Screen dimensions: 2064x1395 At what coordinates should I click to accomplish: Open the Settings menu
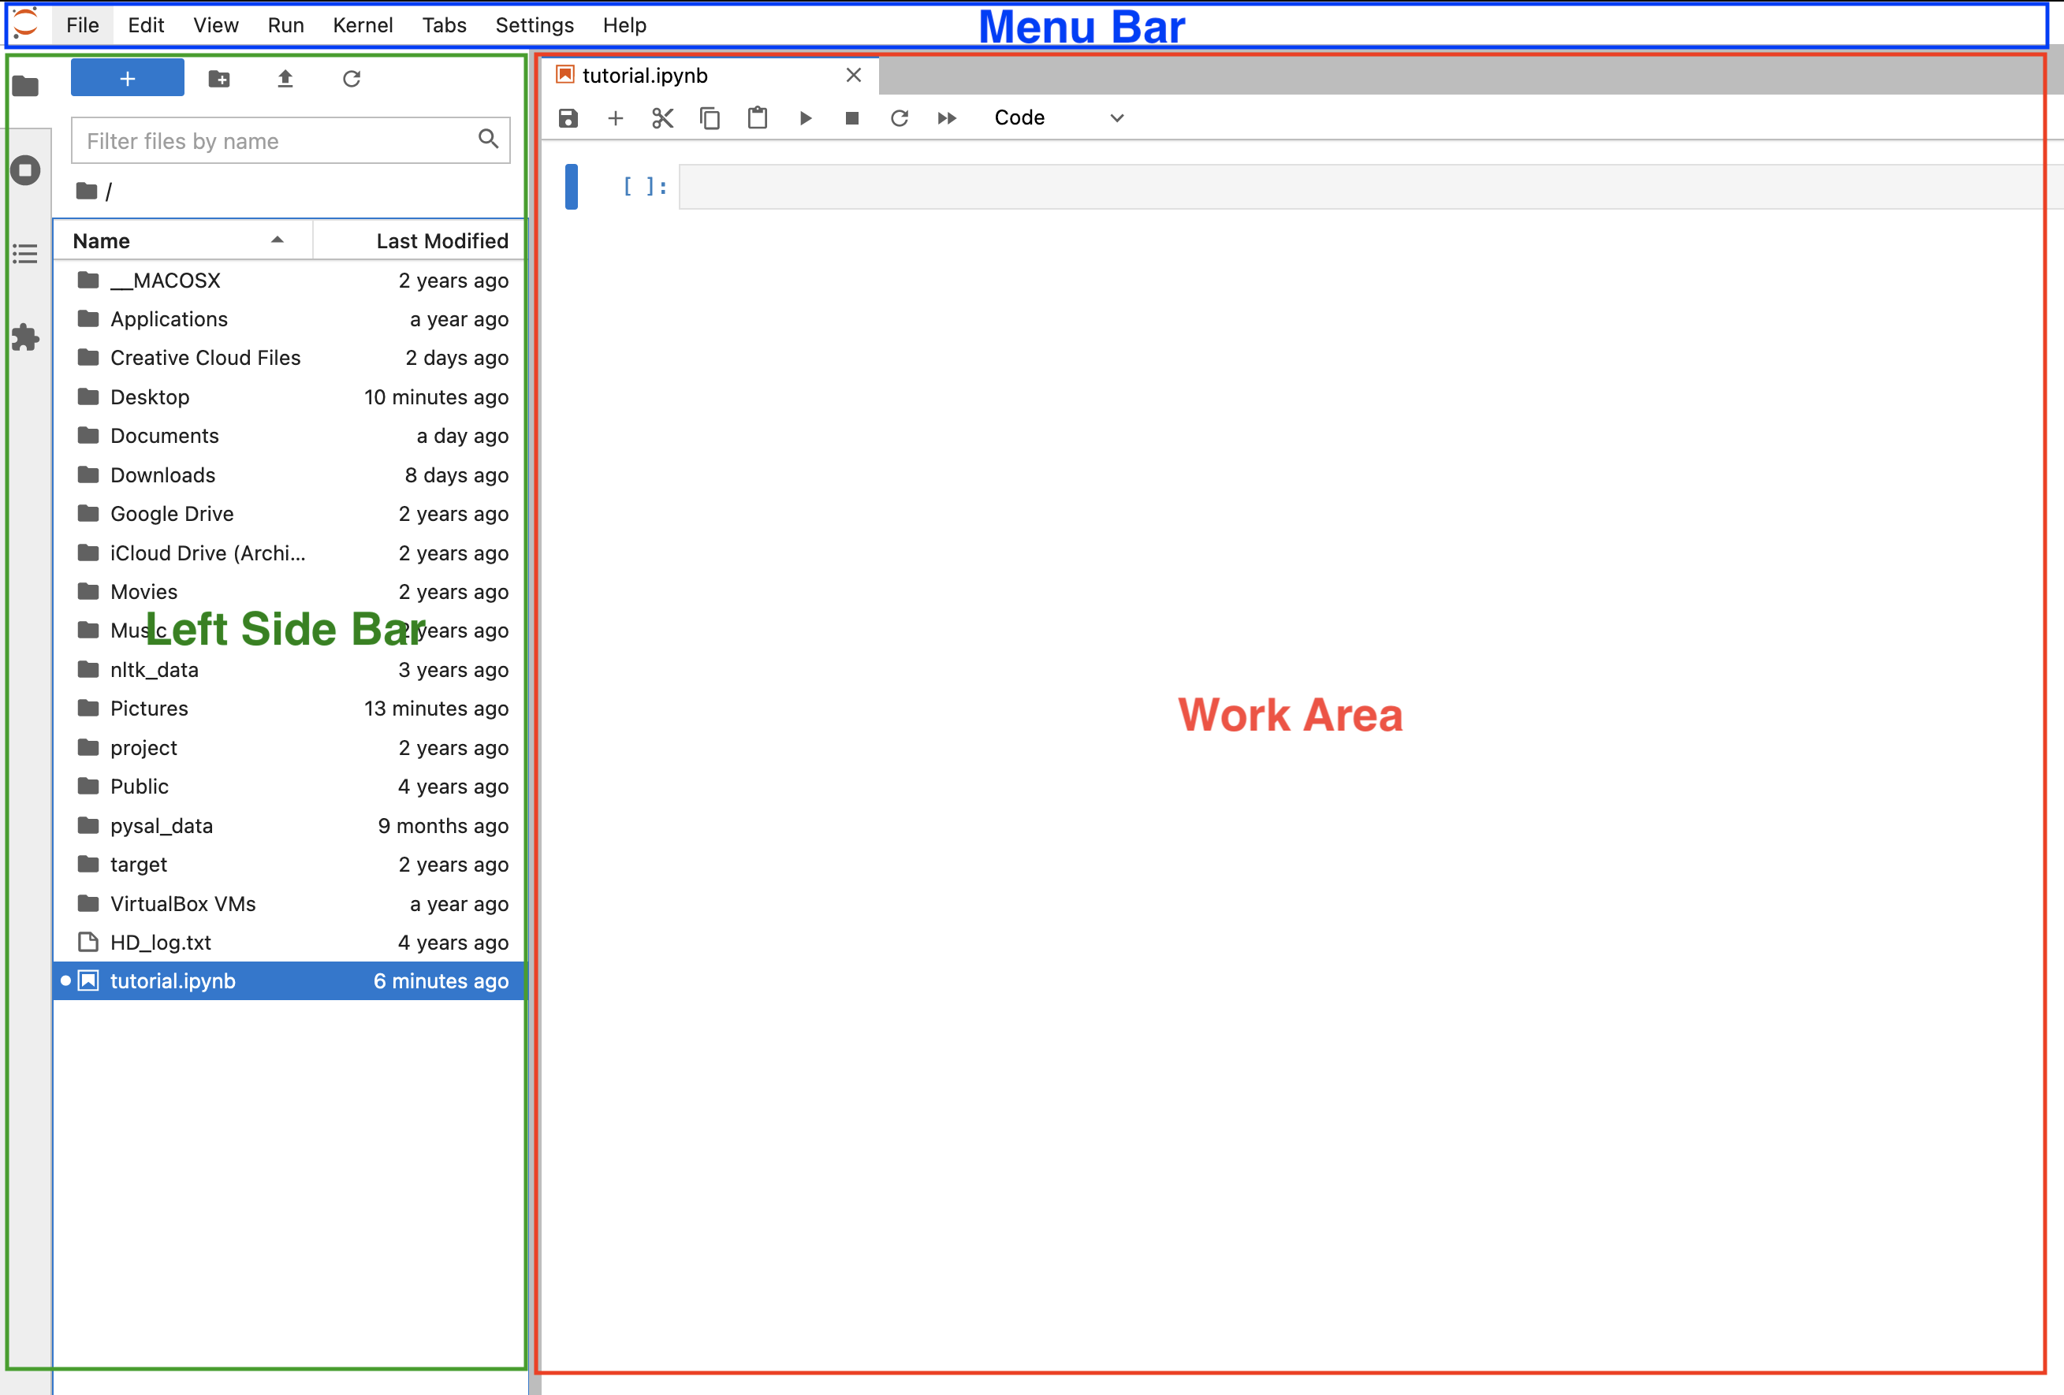534,25
